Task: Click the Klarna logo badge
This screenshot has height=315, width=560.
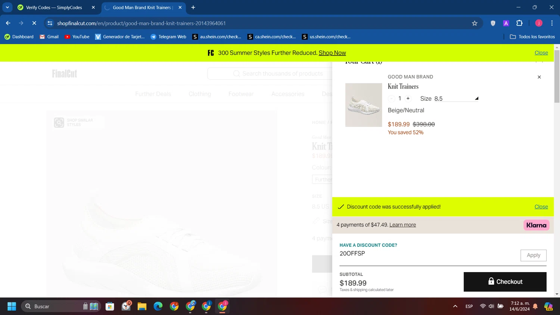Action: pos(536,225)
